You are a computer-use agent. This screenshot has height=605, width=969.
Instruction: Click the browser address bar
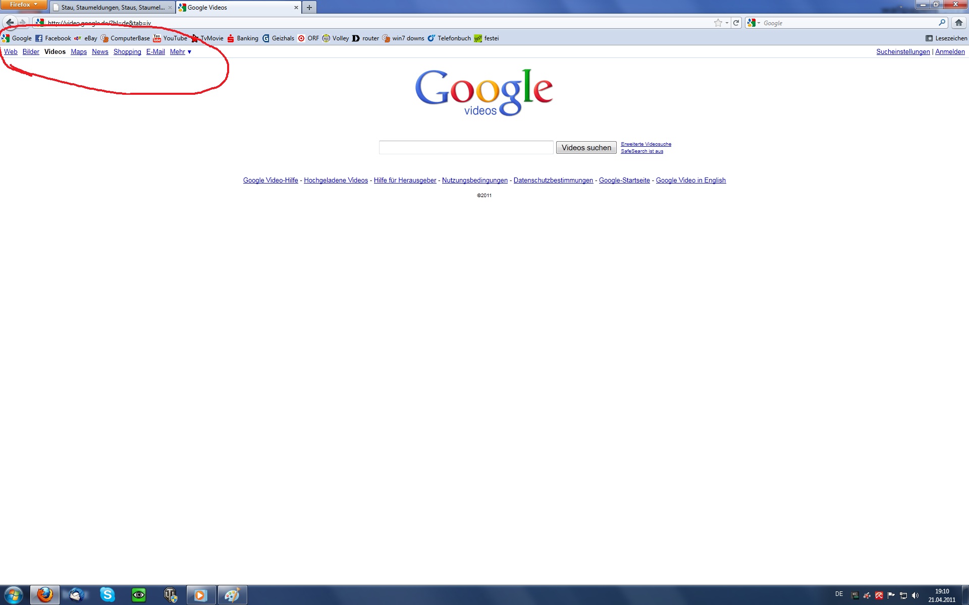[x=373, y=23]
